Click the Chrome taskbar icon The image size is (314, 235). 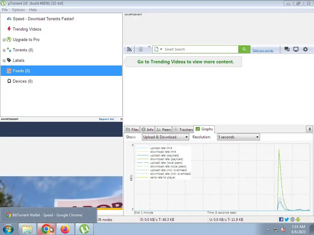click(x=46, y=229)
